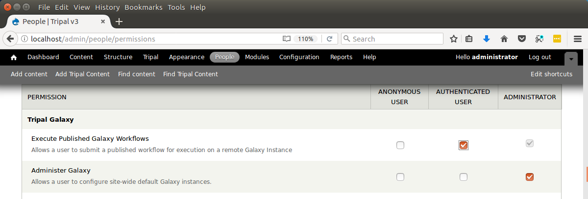Focus the browser Search field
Viewport: 588px width, 199px height.
pos(392,39)
